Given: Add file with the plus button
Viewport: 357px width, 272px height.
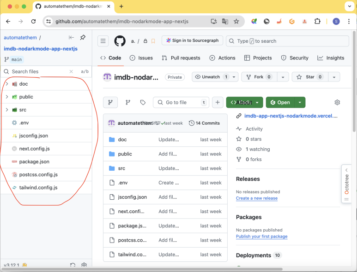Looking at the screenshot, I should [218, 103].
